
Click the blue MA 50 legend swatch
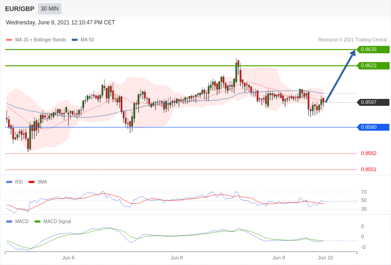point(75,40)
